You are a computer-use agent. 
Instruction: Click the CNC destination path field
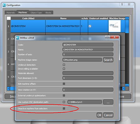click(x=85, y=102)
